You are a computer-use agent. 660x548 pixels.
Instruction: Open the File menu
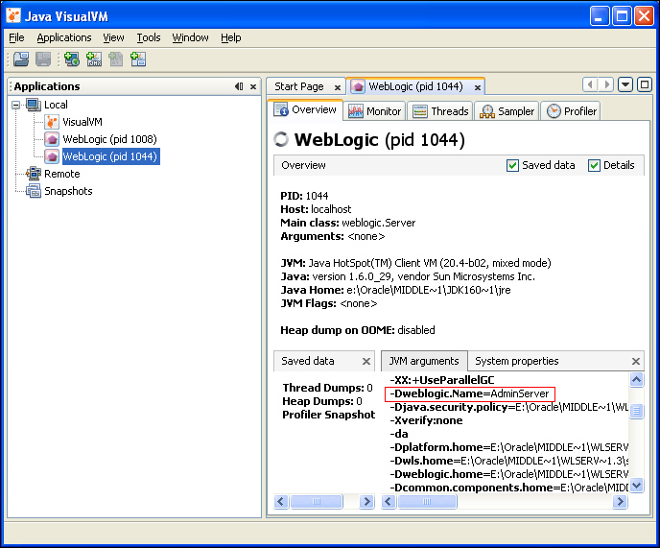(x=16, y=38)
